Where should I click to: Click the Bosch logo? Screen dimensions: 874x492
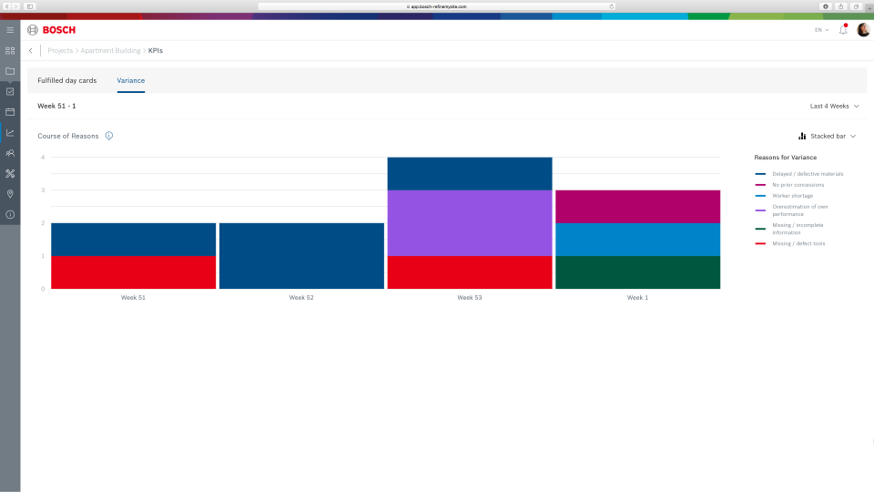click(51, 30)
